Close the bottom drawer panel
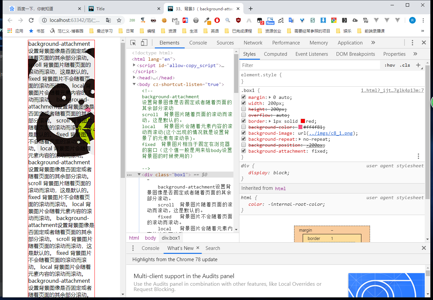 point(424,248)
